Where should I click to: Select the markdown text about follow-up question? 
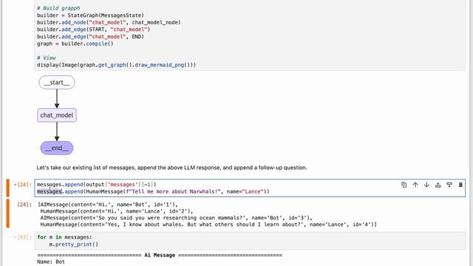[x=171, y=168]
